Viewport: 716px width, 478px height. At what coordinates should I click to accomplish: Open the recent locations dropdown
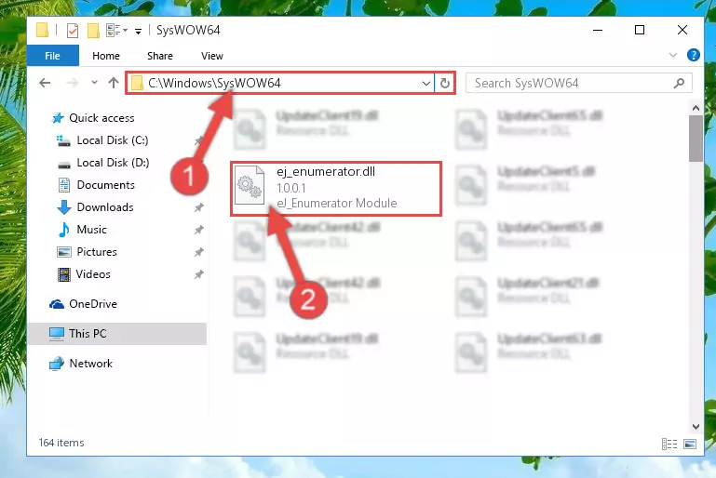point(94,83)
